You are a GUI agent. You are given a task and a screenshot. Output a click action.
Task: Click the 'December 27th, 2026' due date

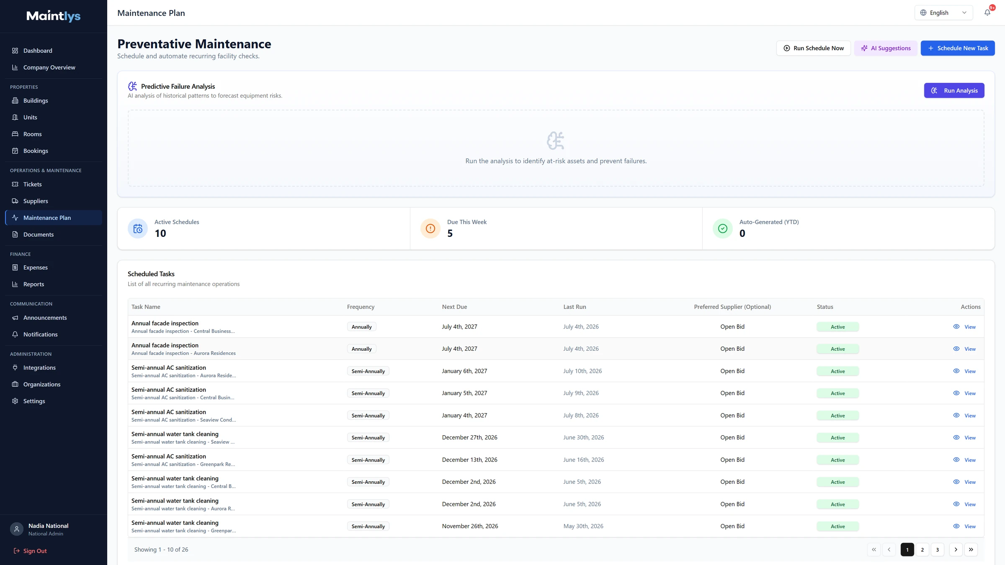coord(469,437)
